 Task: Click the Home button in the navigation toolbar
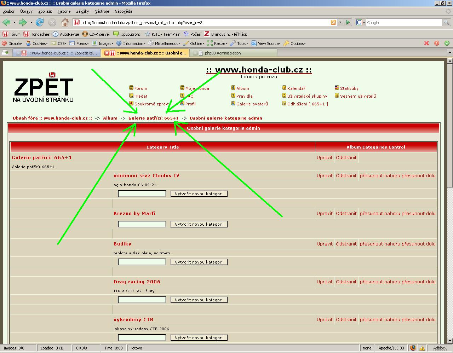tap(65, 23)
